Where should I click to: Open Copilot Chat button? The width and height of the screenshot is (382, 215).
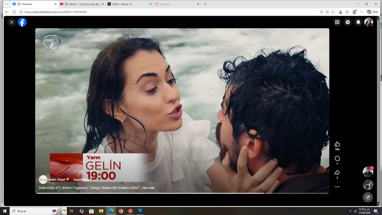coord(372,12)
